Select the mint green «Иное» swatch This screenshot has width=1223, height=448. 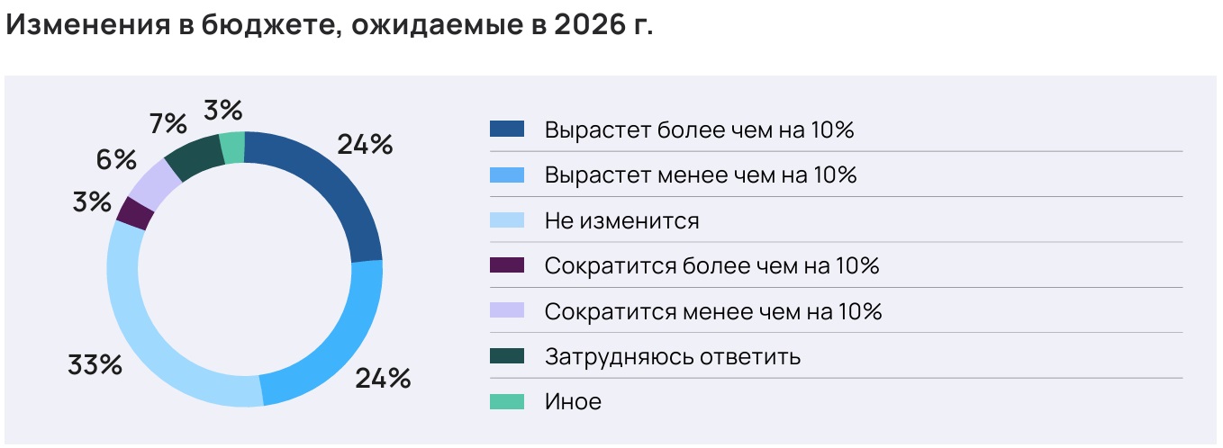pos(507,402)
